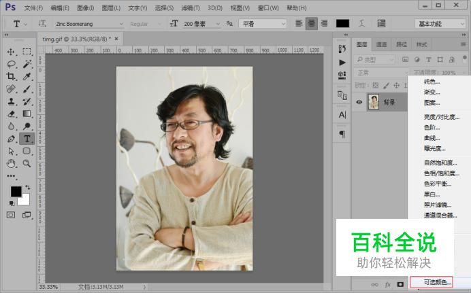Change the screen mode
The image size is (471, 293).
click(27, 215)
